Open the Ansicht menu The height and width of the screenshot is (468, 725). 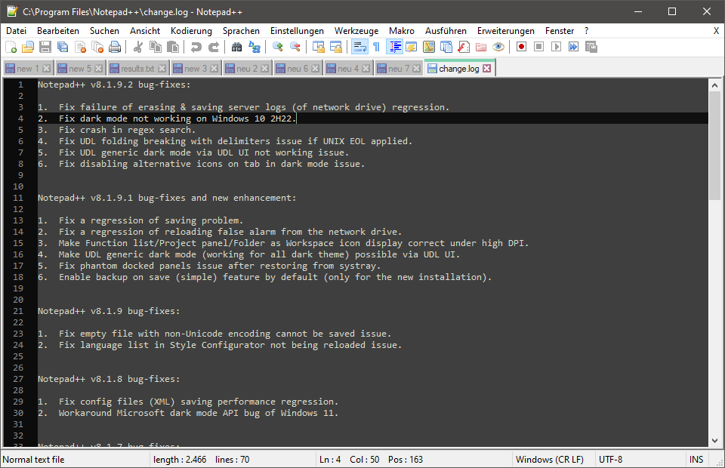[x=145, y=31]
